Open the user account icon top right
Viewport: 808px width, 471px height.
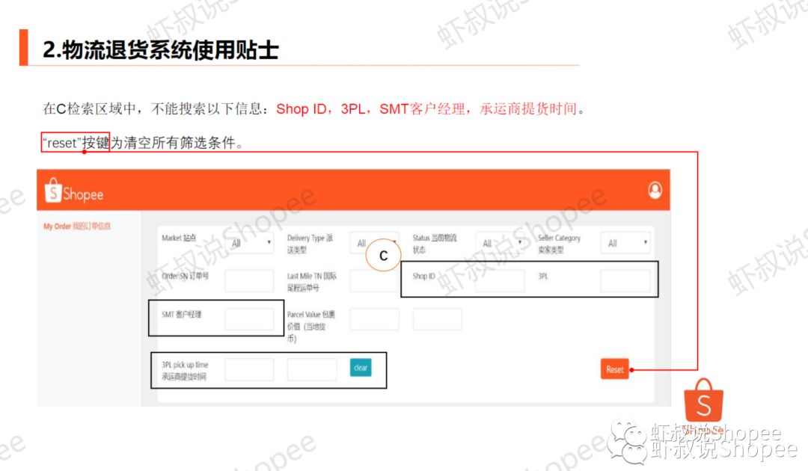[x=655, y=190]
